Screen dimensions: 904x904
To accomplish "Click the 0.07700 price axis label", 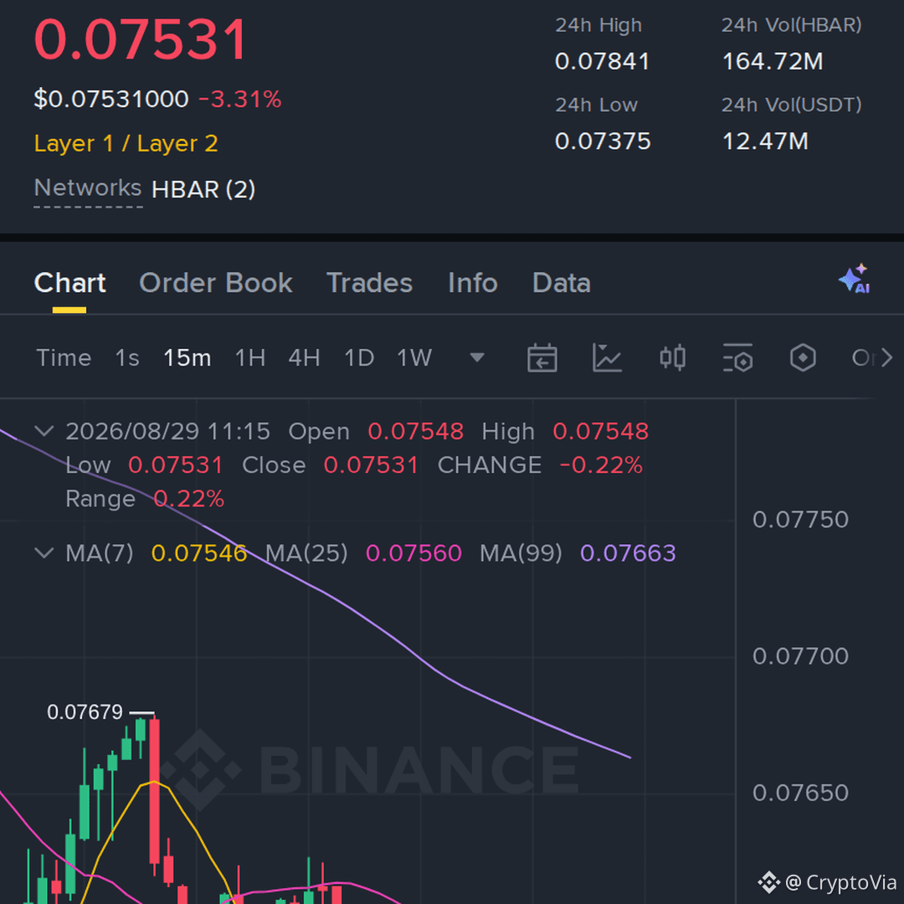I will pyautogui.click(x=800, y=657).
